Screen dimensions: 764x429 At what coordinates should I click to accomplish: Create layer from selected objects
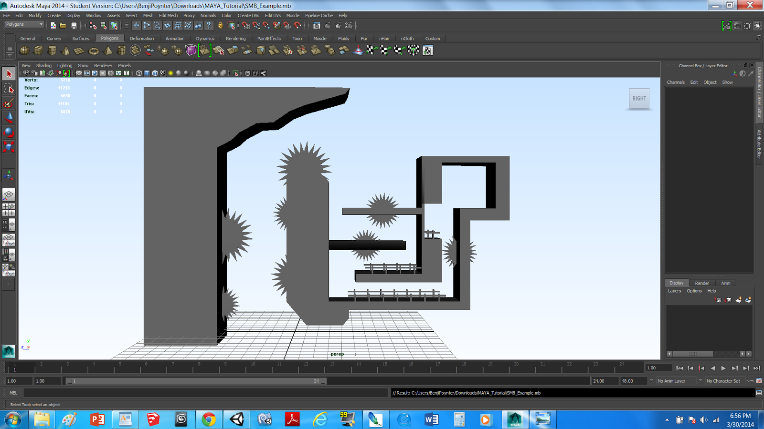coord(748,300)
